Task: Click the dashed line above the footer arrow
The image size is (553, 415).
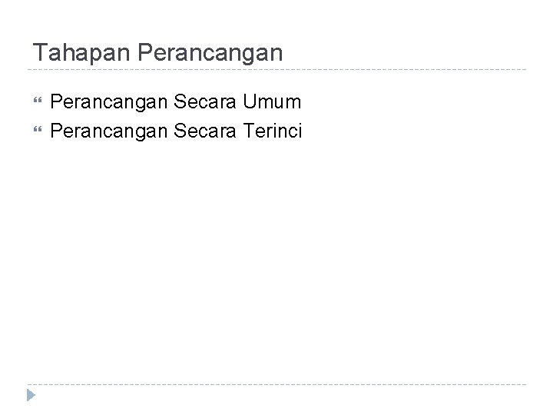Action: click(x=276, y=384)
